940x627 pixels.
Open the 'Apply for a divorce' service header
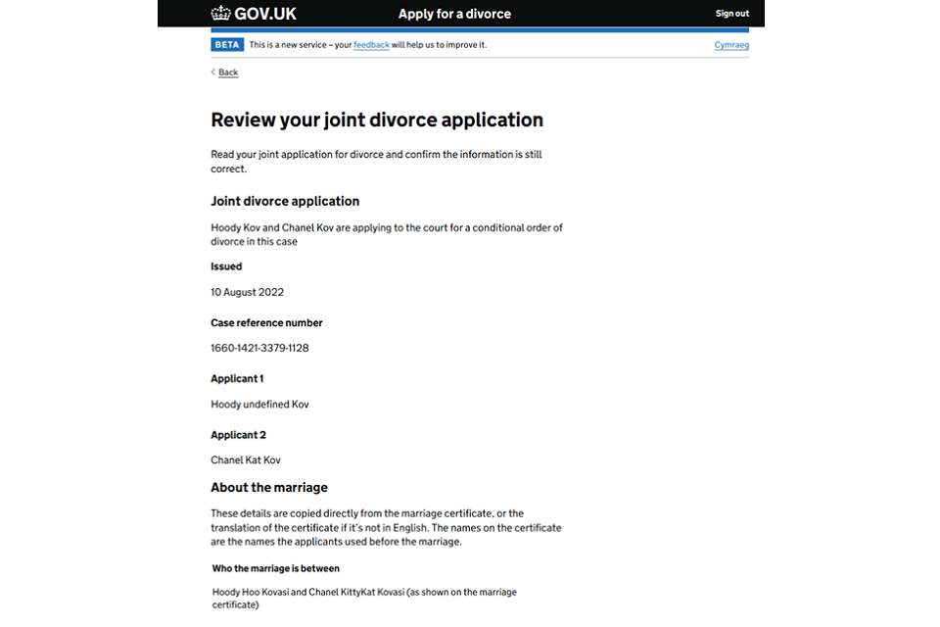(x=454, y=13)
